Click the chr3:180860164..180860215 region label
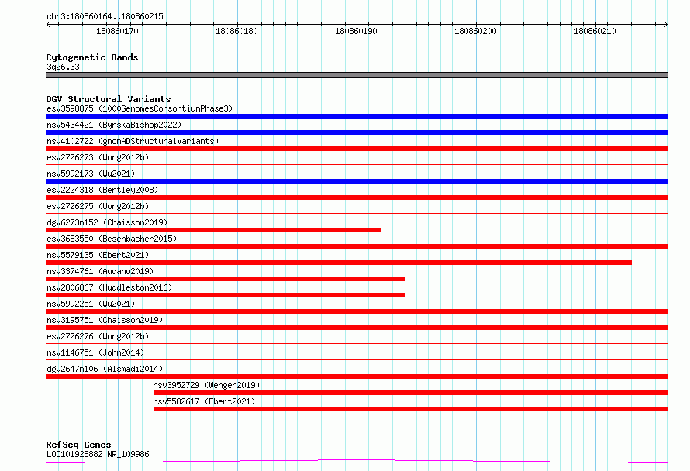 (x=105, y=16)
